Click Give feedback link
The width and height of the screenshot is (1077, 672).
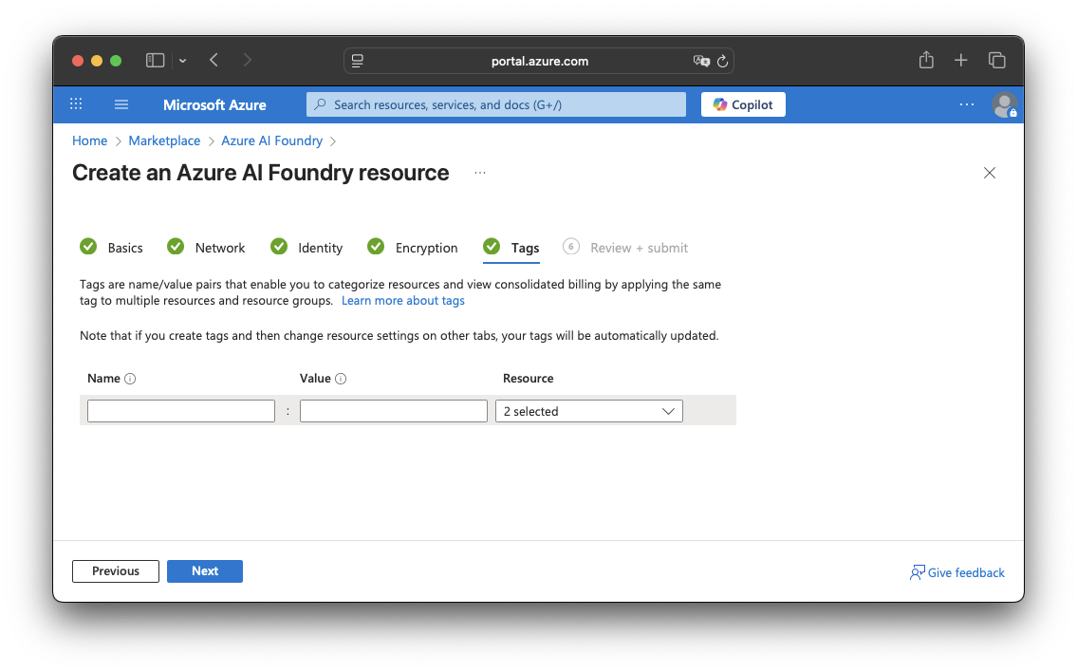pos(956,572)
